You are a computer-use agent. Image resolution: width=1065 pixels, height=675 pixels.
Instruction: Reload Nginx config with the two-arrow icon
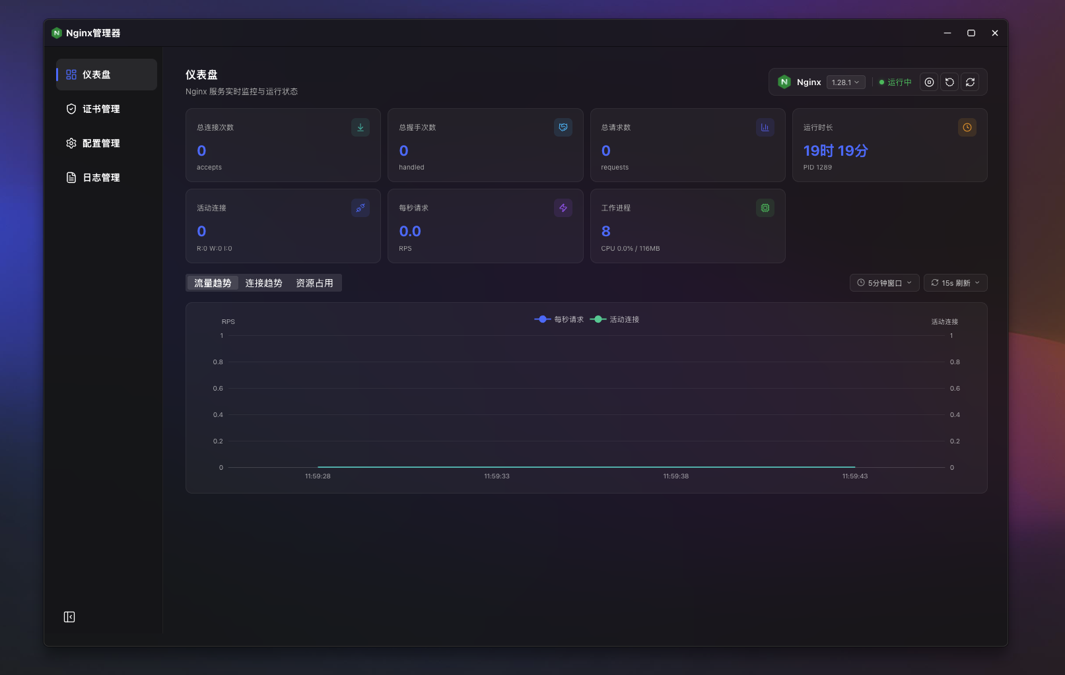[x=970, y=82]
